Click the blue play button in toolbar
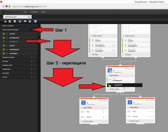This screenshot has width=168, height=132. click(35, 21)
